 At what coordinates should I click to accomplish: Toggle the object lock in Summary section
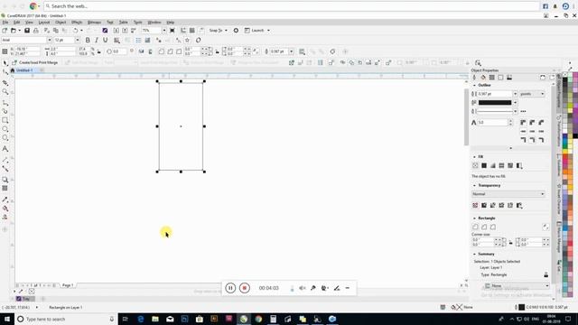[x=545, y=274]
